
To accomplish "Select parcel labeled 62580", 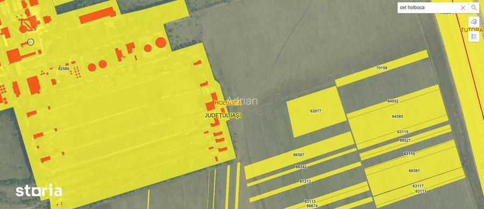I will (x=63, y=69).
